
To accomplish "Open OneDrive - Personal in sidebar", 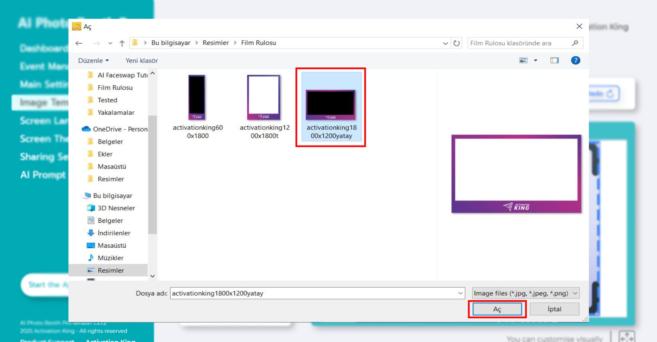I will pos(120,129).
